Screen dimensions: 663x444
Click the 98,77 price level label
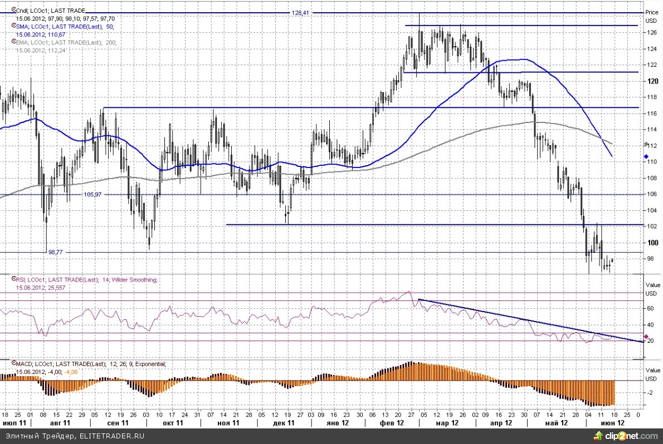(56, 252)
